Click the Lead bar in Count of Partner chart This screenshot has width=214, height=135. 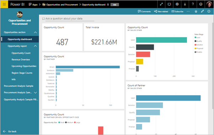click(168, 98)
